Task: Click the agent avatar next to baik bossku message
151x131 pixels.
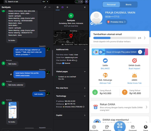Action: tap(48, 94)
